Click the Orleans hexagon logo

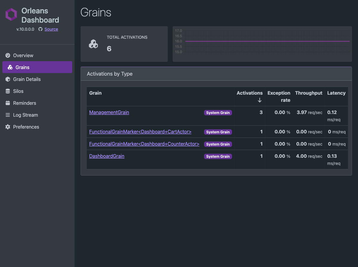click(11, 15)
